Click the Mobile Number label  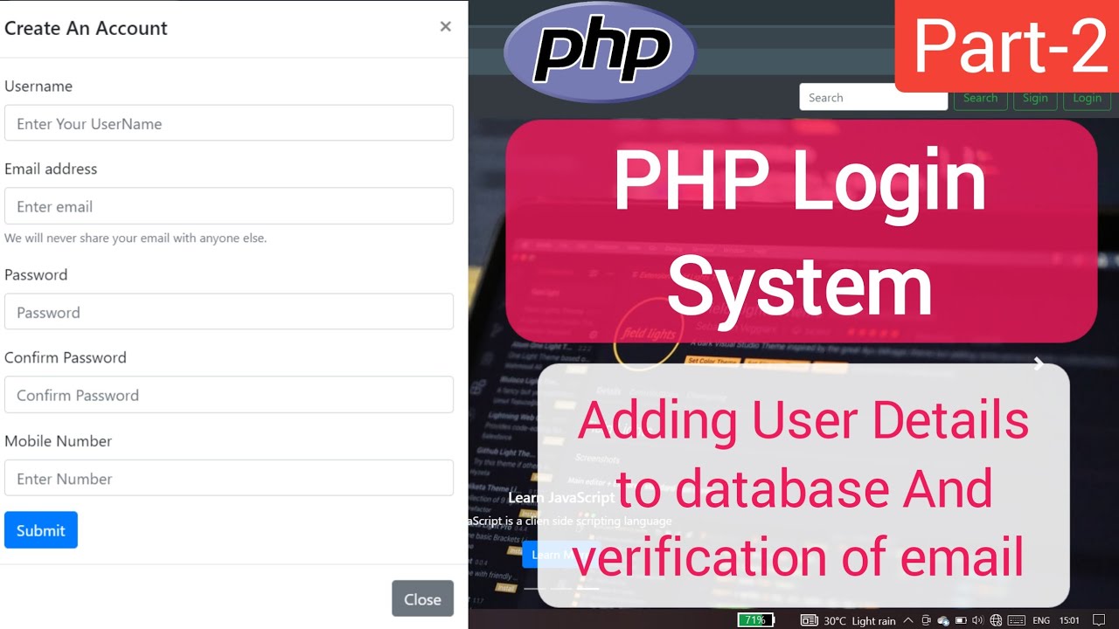coord(59,441)
